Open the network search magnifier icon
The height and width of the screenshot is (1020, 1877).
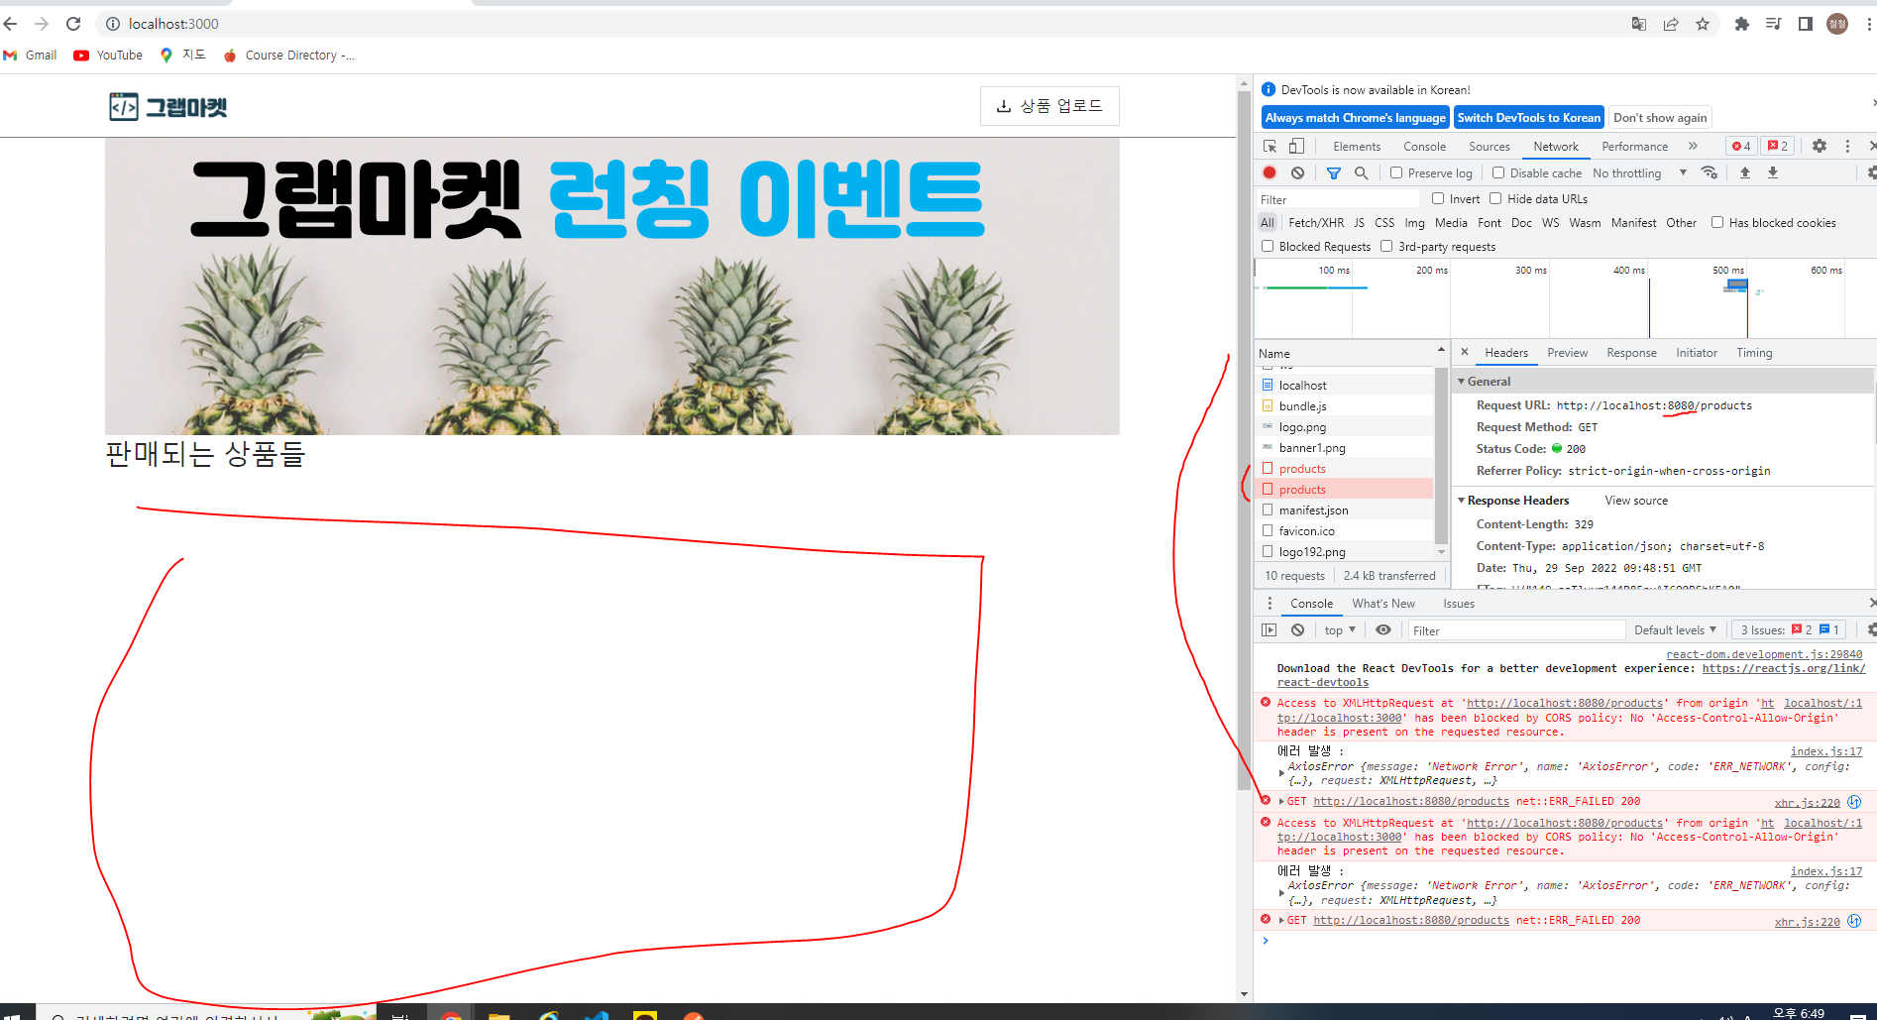[x=1362, y=172]
